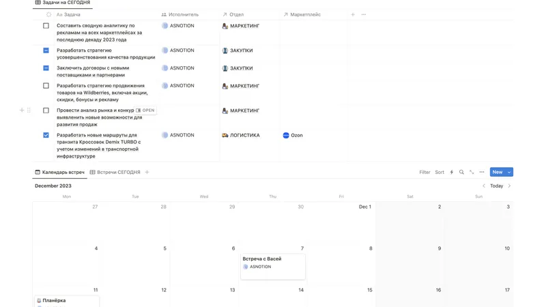Switch to the Календарь встреч tab
Screen dimensions: 546x307
[60, 173]
